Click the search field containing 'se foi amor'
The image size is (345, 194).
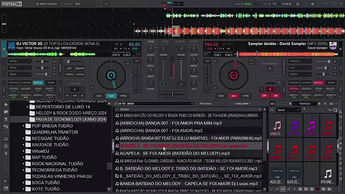[x=154, y=103]
